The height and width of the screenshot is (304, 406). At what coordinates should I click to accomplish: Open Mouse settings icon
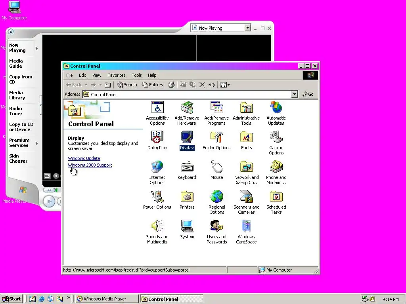(216, 170)
